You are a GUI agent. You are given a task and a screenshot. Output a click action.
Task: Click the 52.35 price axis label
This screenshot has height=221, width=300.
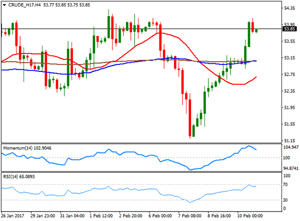pyautogui.click(x=289, y=91)
